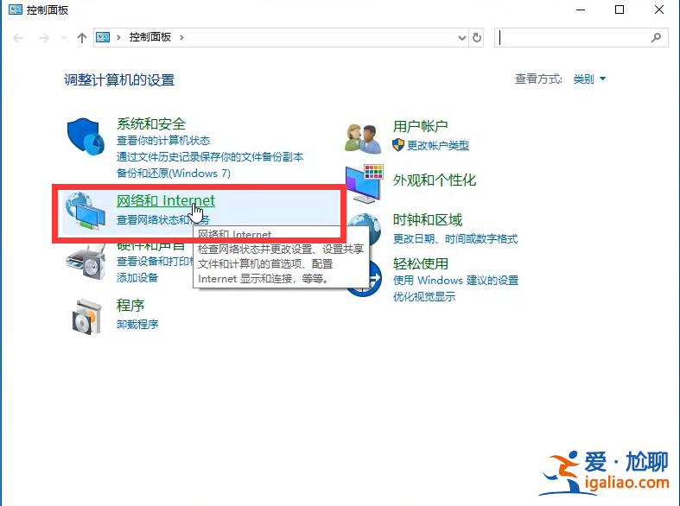Open 查看你的计算机状态 link
The height and width of the screenshot is (506, 680).
pyautogui.click(x=163, y=141)
